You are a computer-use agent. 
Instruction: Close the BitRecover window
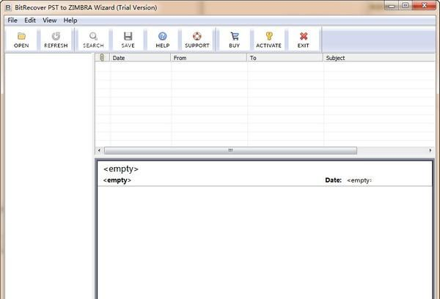[425, 6]
